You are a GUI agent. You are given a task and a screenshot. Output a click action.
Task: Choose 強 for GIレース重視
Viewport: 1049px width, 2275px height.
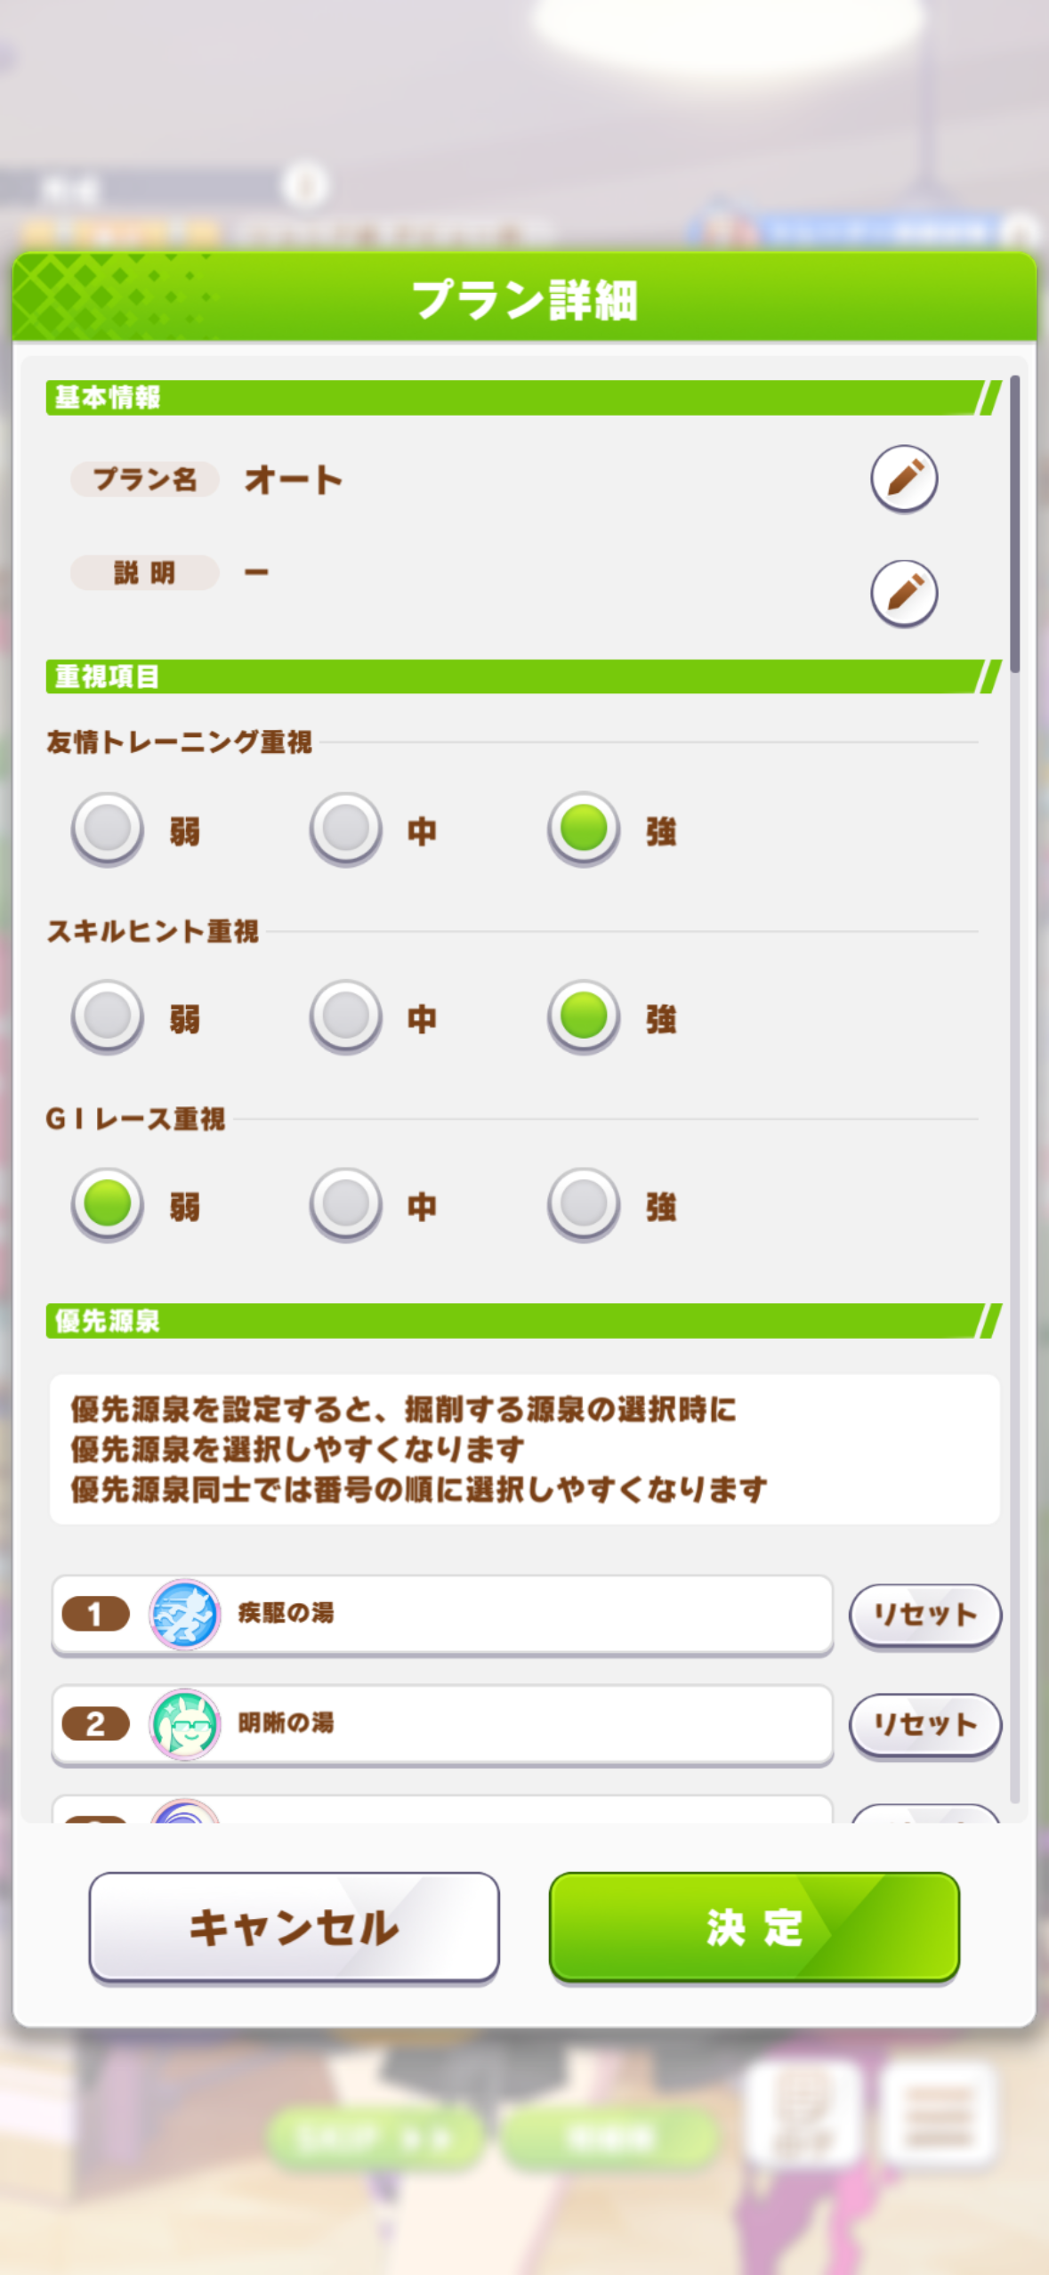(x=584, y=1204)
